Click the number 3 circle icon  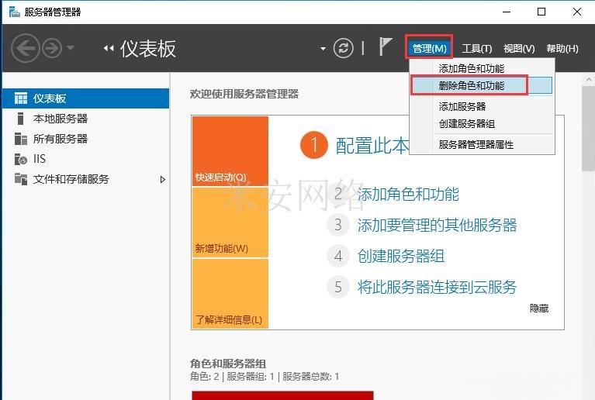pos(338,226)
